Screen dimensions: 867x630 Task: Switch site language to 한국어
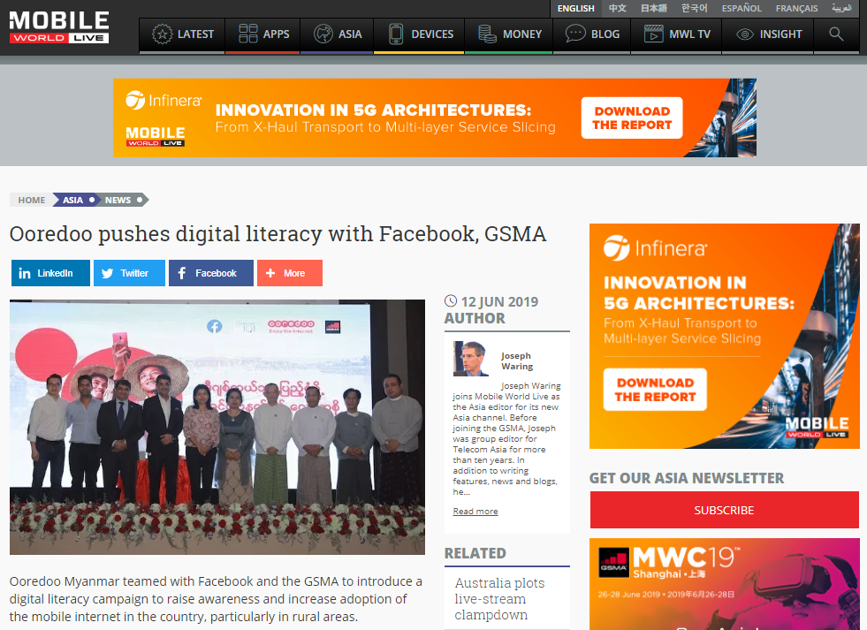pos(694,8)
